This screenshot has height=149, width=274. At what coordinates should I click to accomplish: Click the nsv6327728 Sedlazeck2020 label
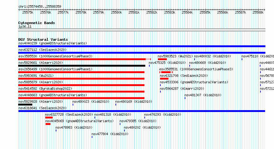pos(69,114)
